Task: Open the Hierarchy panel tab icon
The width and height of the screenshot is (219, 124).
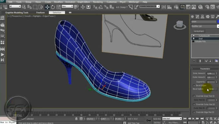Action: 202,17
